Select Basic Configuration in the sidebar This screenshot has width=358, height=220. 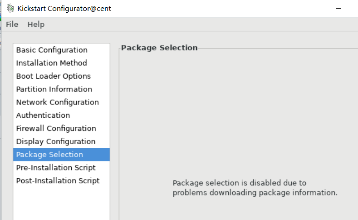(61, 50)
